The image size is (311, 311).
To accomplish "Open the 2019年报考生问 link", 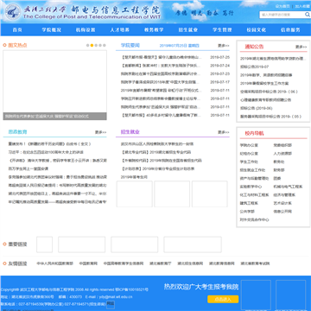I will coord(134,177).
